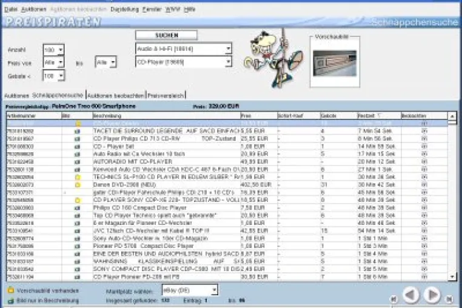The width and height of the screenshot is (462, 308).
Task: Sort by the Beschreibung column header
Action: (167, 116)
